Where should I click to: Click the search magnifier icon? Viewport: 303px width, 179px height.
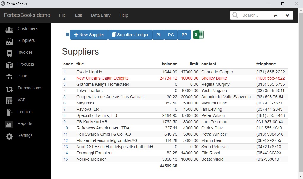pyautogui.click(x=235, y=15)
